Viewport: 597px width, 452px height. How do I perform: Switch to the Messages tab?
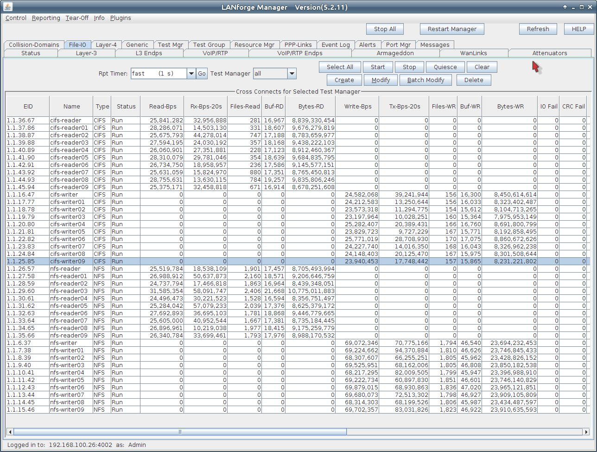pos(435,45)
